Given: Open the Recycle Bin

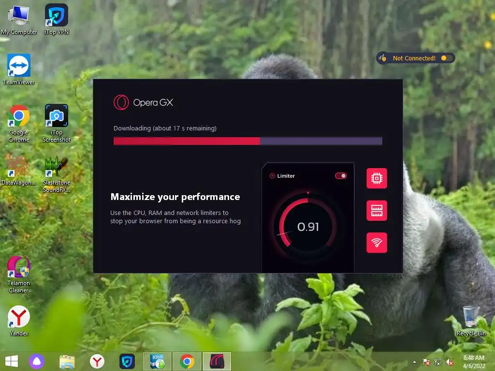Looking at the screenshot, I should [471, 321].
